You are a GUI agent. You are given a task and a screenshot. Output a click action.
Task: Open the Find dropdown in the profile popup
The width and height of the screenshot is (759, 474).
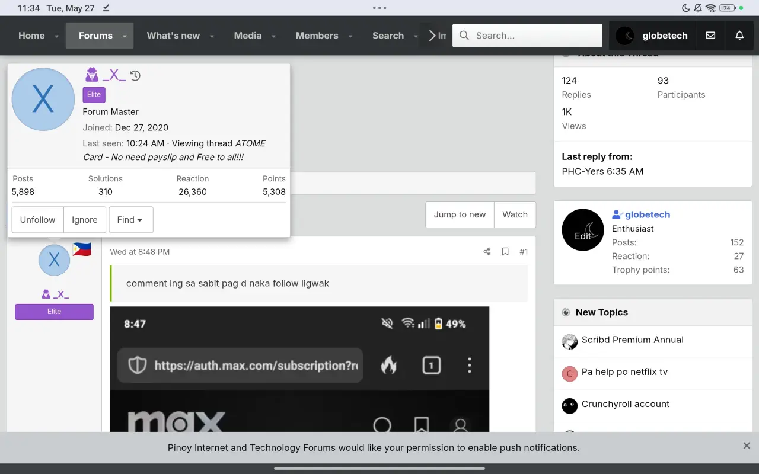(131, 220)
